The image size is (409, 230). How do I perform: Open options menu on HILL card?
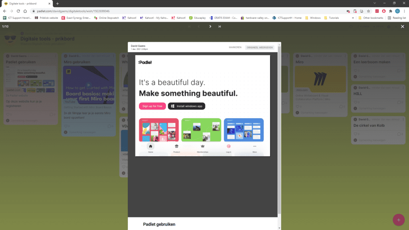click(403, 87)
